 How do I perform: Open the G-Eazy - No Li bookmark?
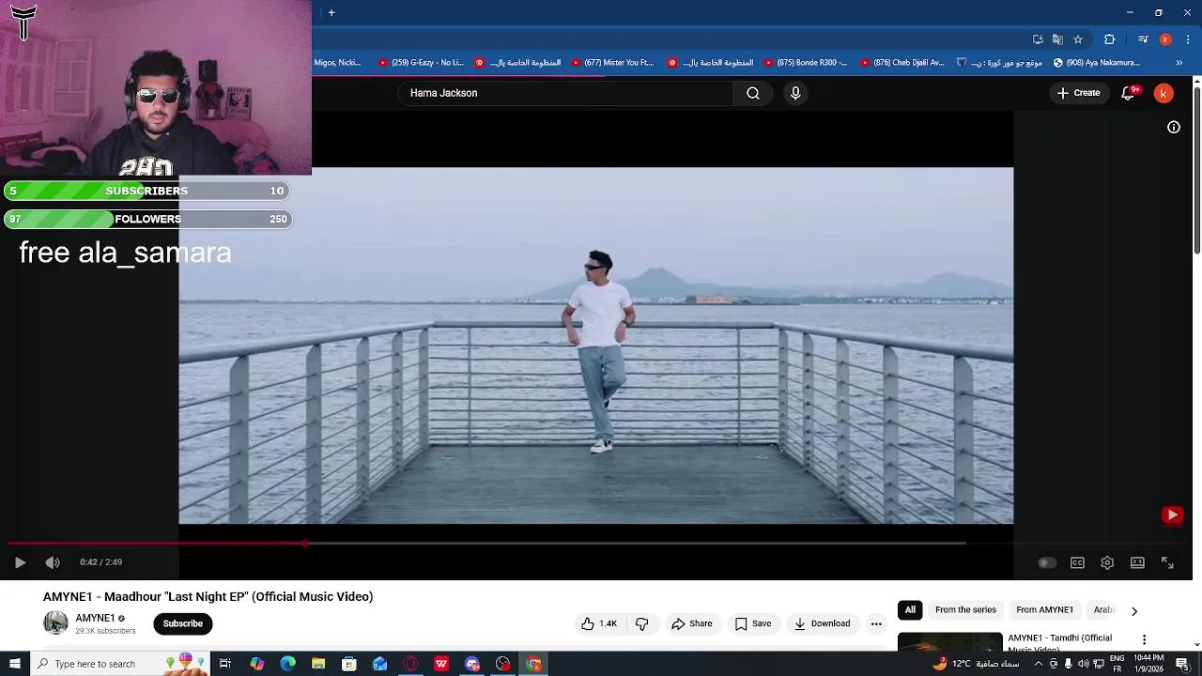coord(421,63)
